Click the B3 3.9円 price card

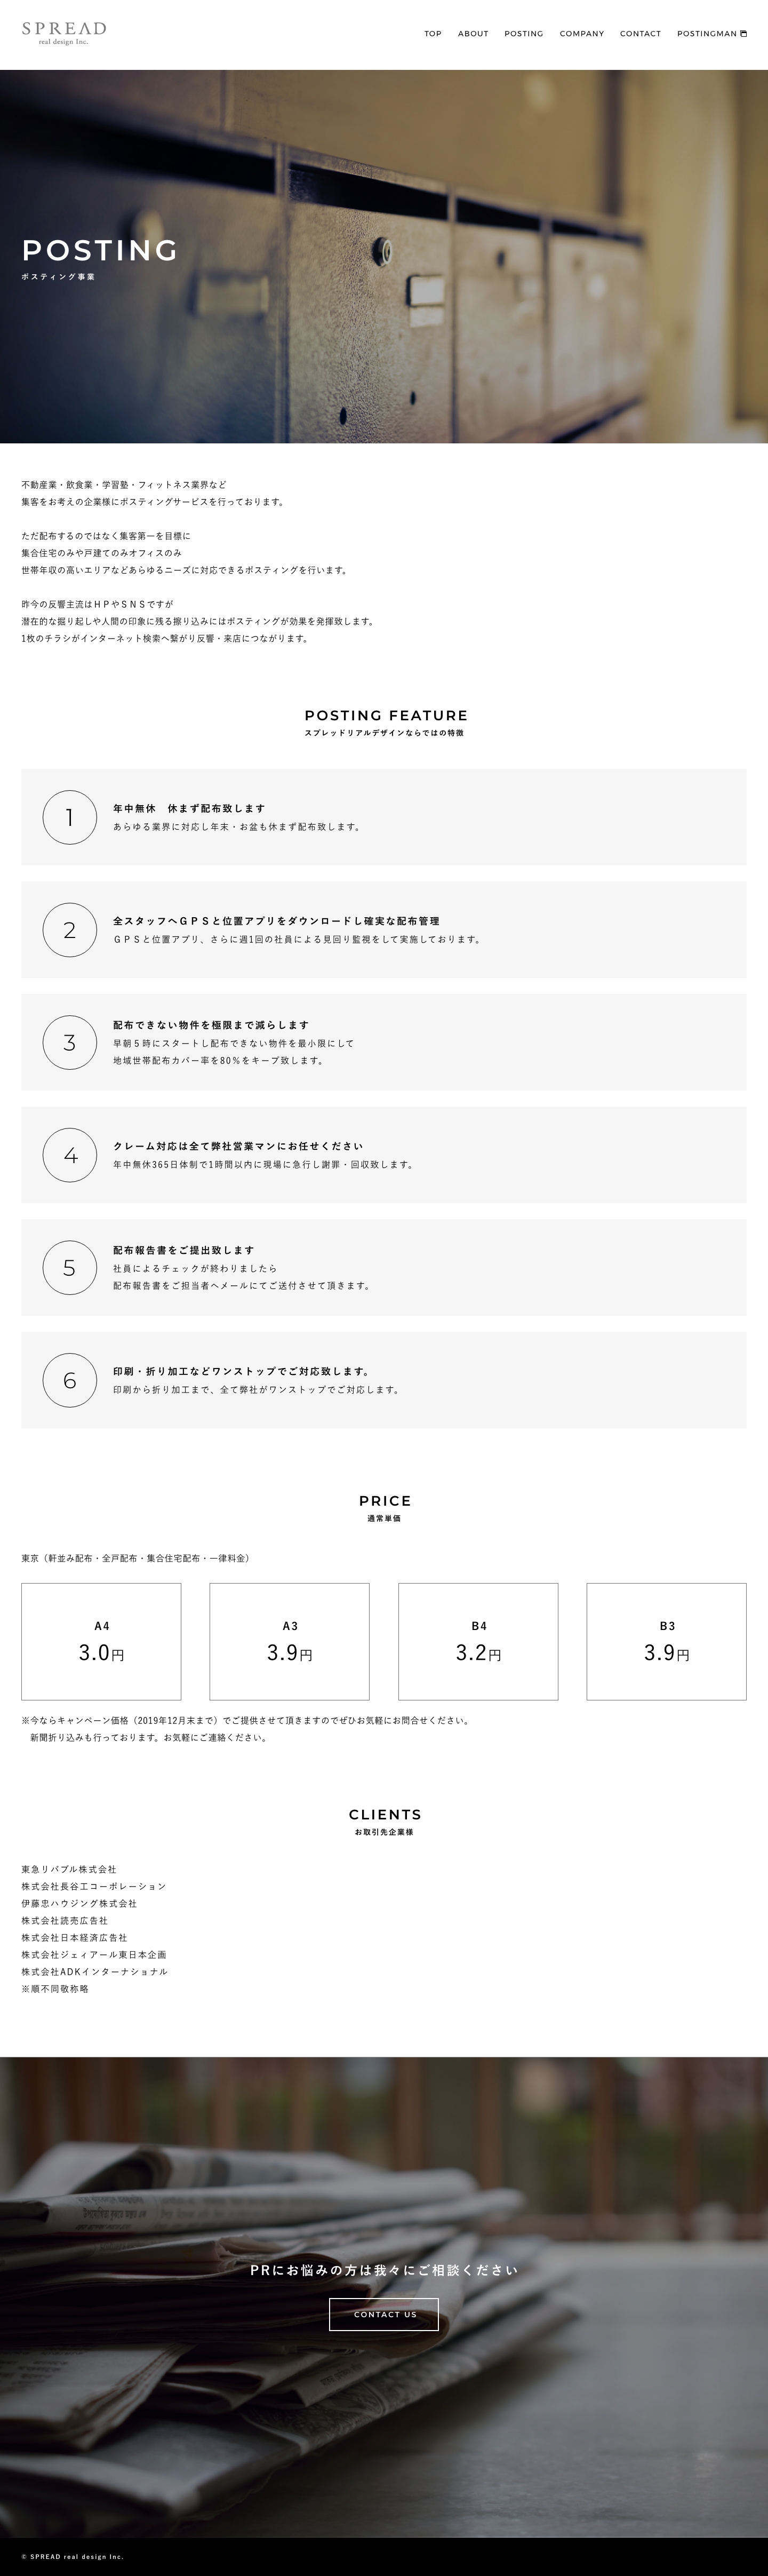(x=666, y=1641)
